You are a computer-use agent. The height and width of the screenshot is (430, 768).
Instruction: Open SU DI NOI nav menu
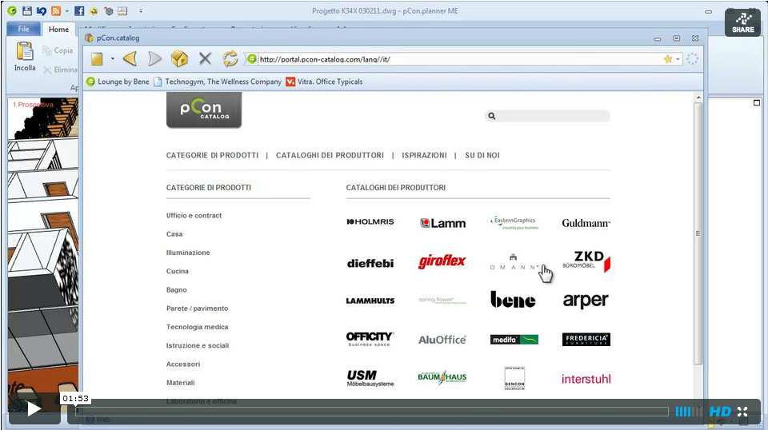482,155
